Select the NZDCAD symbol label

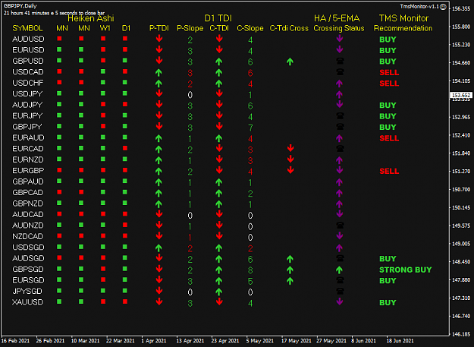tap(27, 236)
